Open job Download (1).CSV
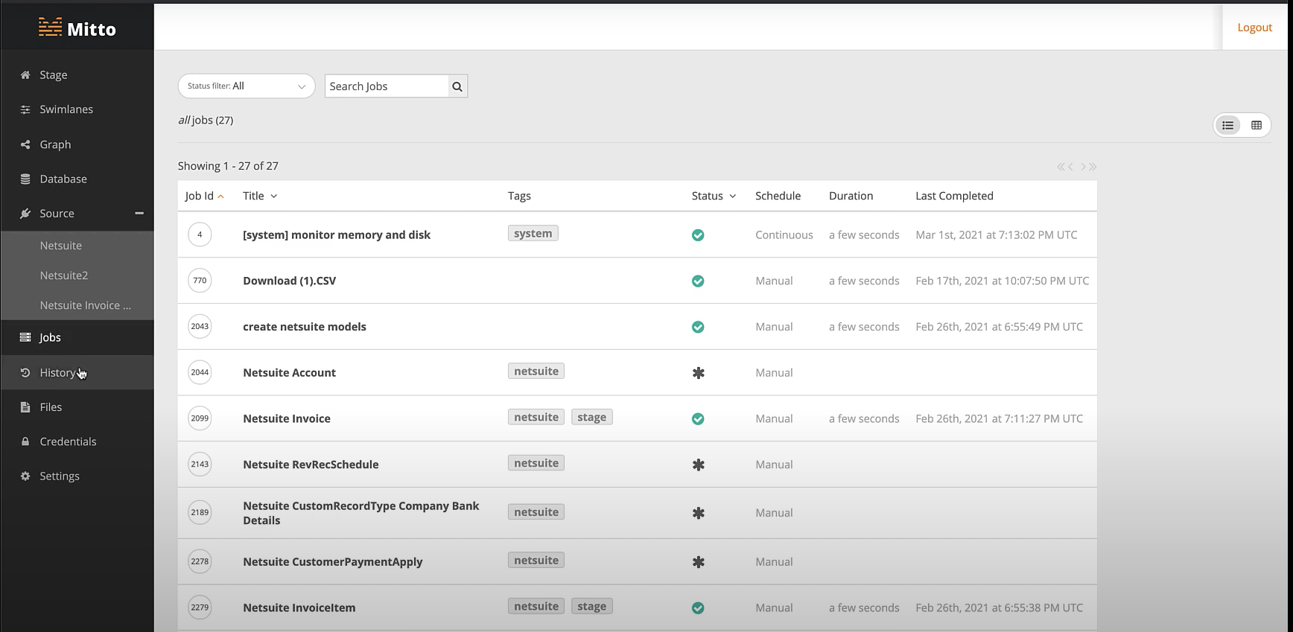Screen dimensions: 1293x632 (x=289, y=281)
